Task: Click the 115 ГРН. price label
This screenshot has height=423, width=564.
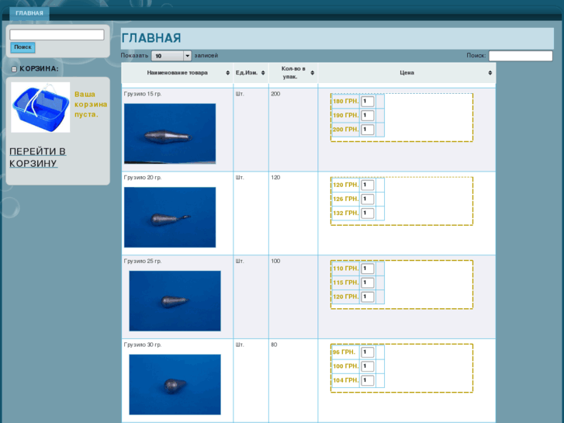Action: pyautogui.click(x=346, y=283)
